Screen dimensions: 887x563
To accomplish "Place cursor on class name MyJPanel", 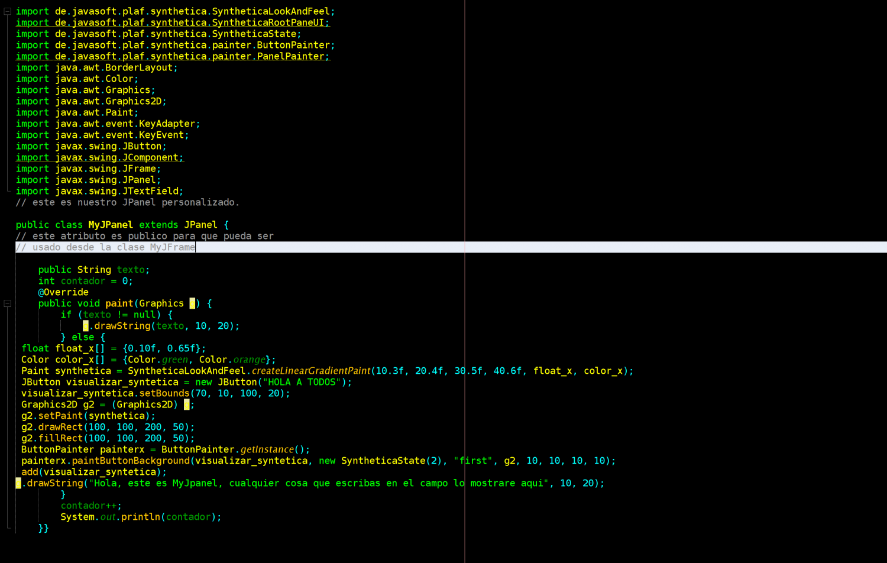I will [x=111, y=225].
